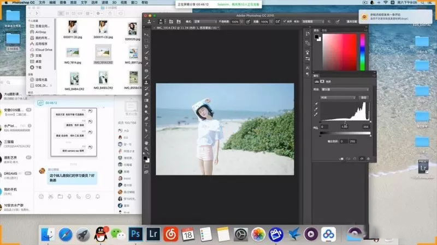Select the Path Selection tool
The width and height of the screenshot is (437, 245).
[x=146, y=131]
